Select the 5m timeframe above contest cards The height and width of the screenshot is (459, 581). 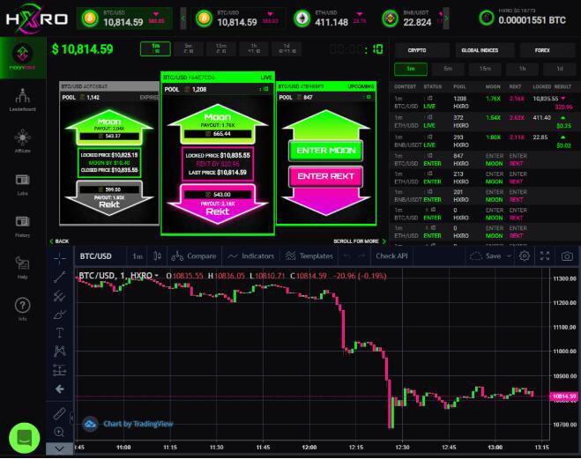(x=189, y=48)
